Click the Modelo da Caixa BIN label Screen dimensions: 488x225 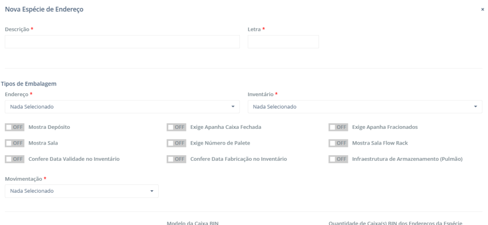pos(193,223)
